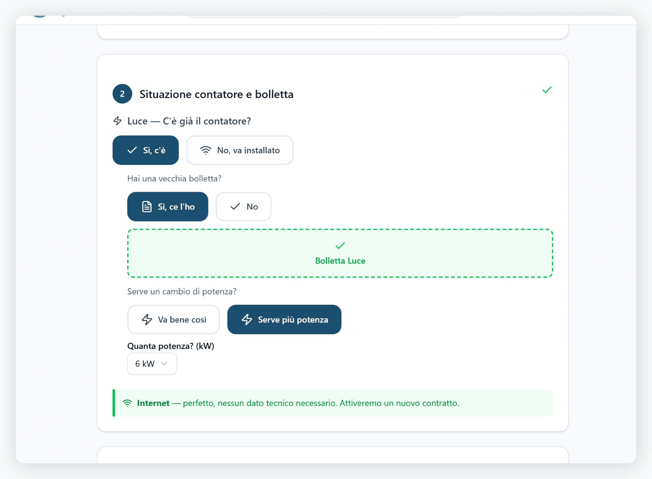Click the 'Situazione contatore e bolletta' heading
Viewport: 652px width, 479px height.
216,94
